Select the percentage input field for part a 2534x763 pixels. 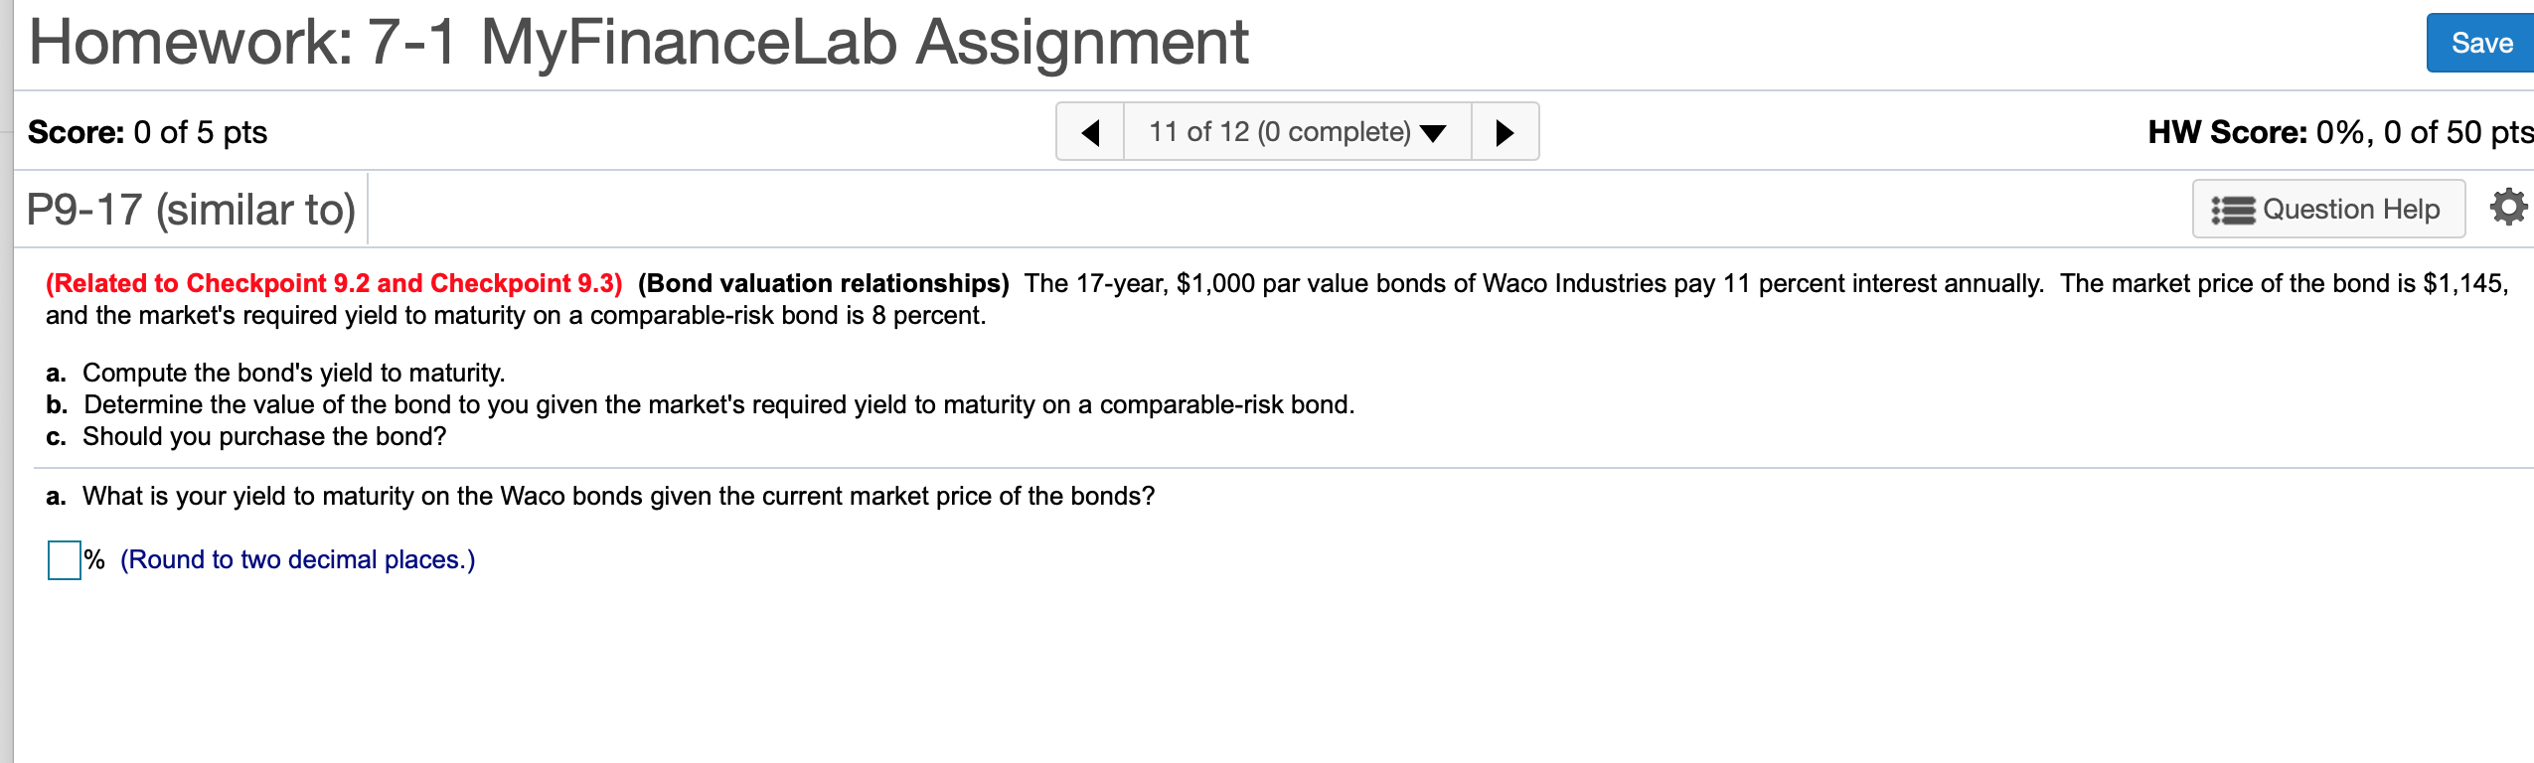63,560
